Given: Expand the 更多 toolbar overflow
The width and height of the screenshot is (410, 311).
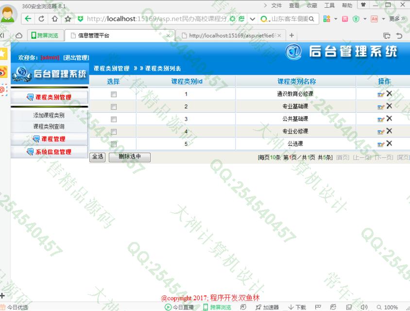Looking at the screenshot, I should click(397, 19).
